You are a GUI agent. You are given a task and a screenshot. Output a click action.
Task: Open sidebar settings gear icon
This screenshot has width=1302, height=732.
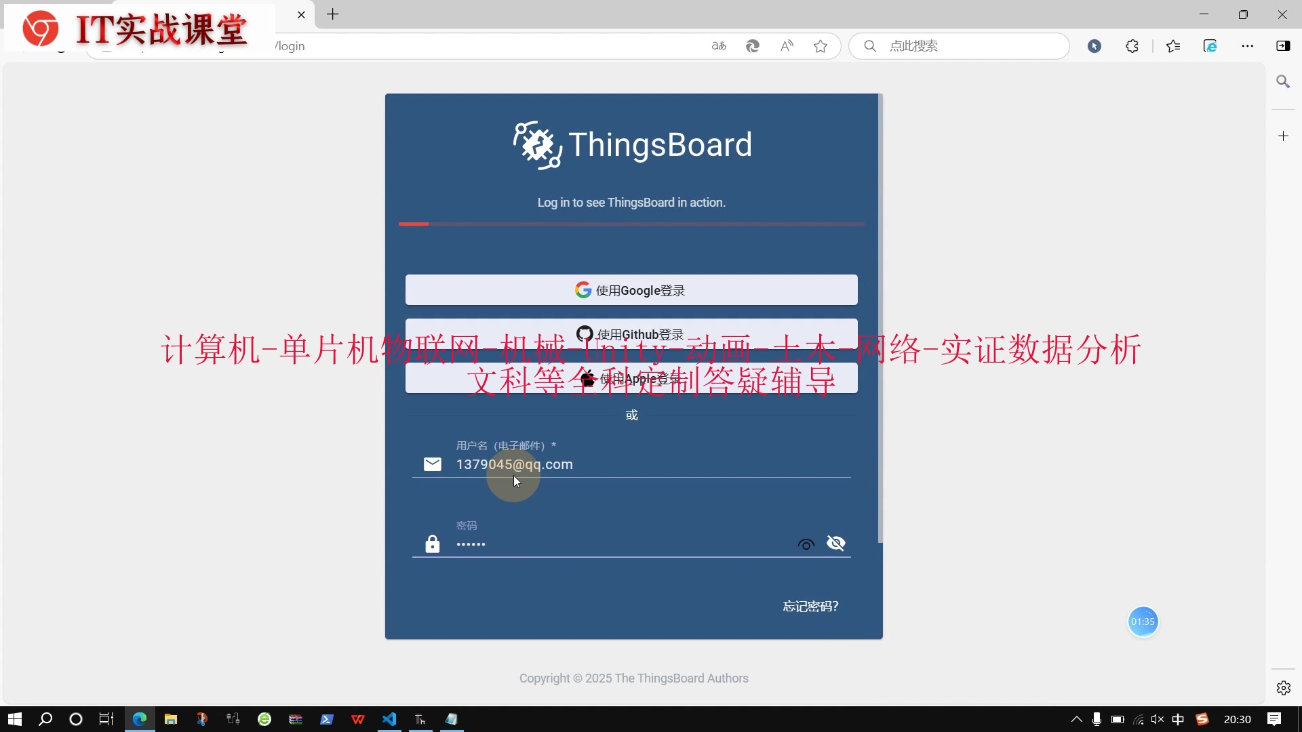(1283, 688)
